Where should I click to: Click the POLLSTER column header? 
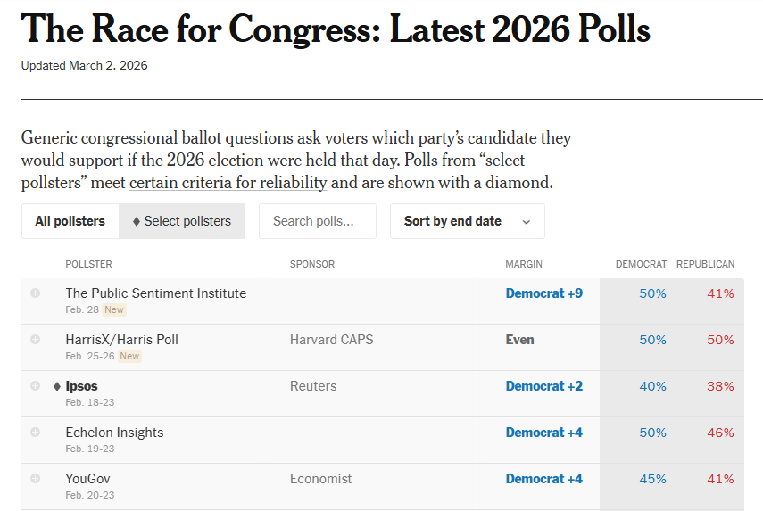88,264
